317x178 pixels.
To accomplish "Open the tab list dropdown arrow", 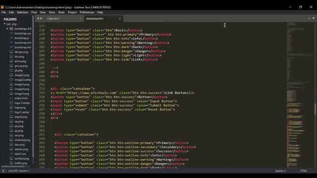I will tap(314, 18).
